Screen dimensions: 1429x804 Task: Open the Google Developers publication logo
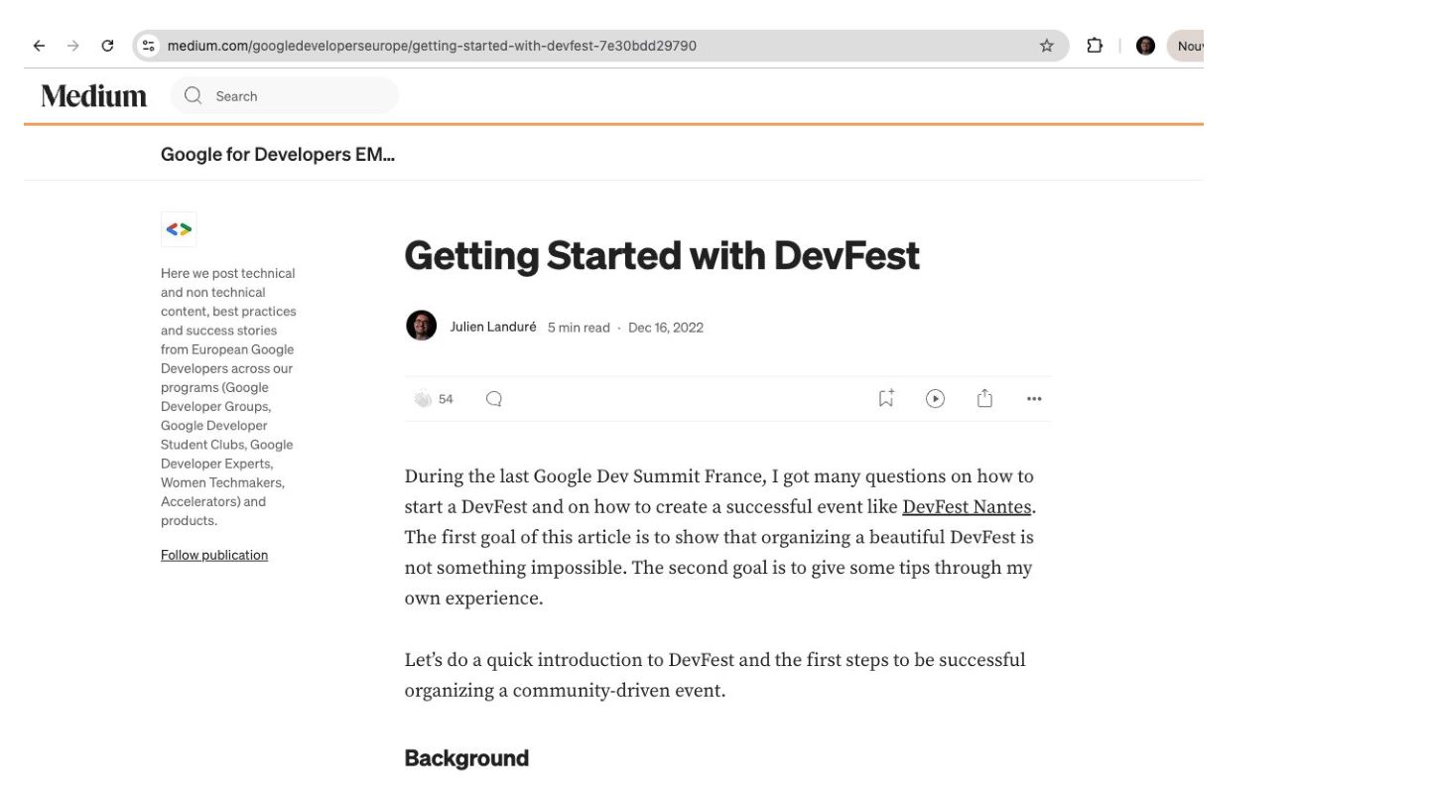click(x=179, y=229)
